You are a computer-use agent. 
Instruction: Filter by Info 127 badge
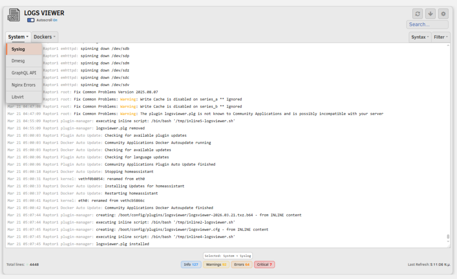click(x=191, y=264)
